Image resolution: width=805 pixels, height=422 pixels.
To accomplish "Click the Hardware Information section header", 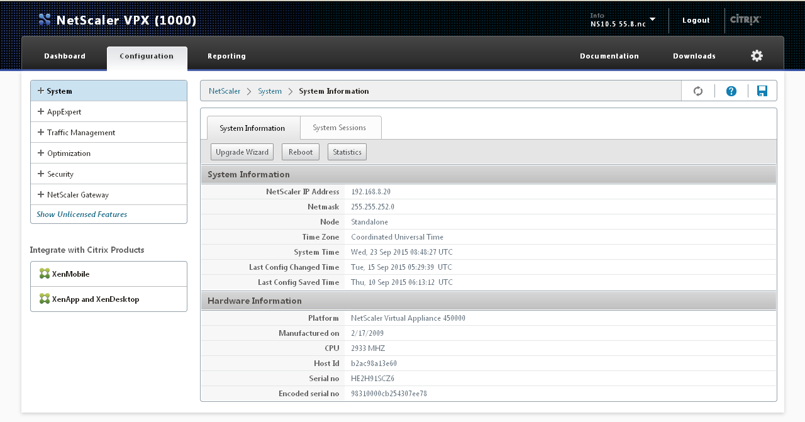I will click(489, 301).
